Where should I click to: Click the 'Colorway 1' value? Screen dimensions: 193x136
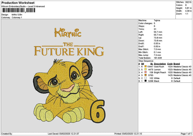pyautogui.click(x=17, y=17)
